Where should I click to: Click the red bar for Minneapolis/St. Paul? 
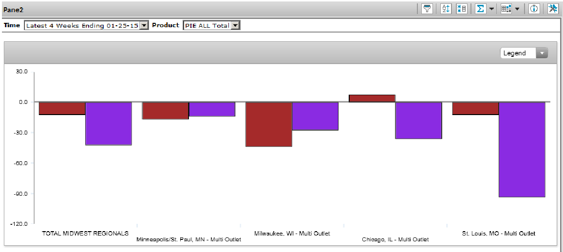[166, 110]
